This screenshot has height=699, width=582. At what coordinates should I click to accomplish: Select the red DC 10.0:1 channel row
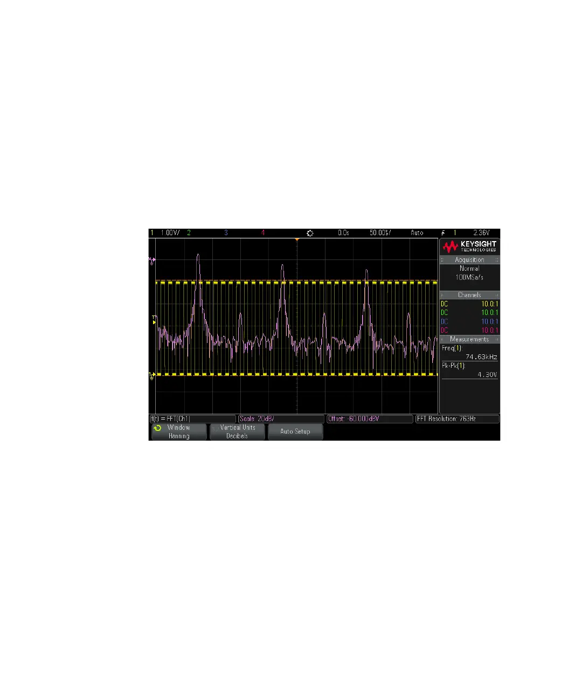tap(469, 330)
